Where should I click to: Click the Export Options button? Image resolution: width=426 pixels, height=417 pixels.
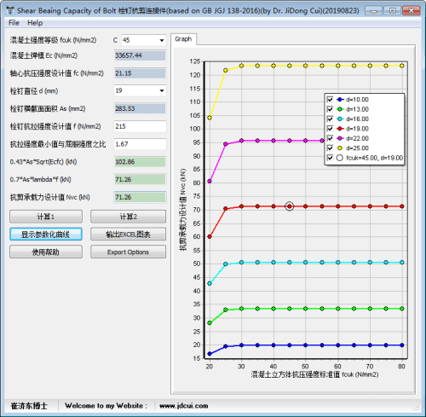(128, 252)
